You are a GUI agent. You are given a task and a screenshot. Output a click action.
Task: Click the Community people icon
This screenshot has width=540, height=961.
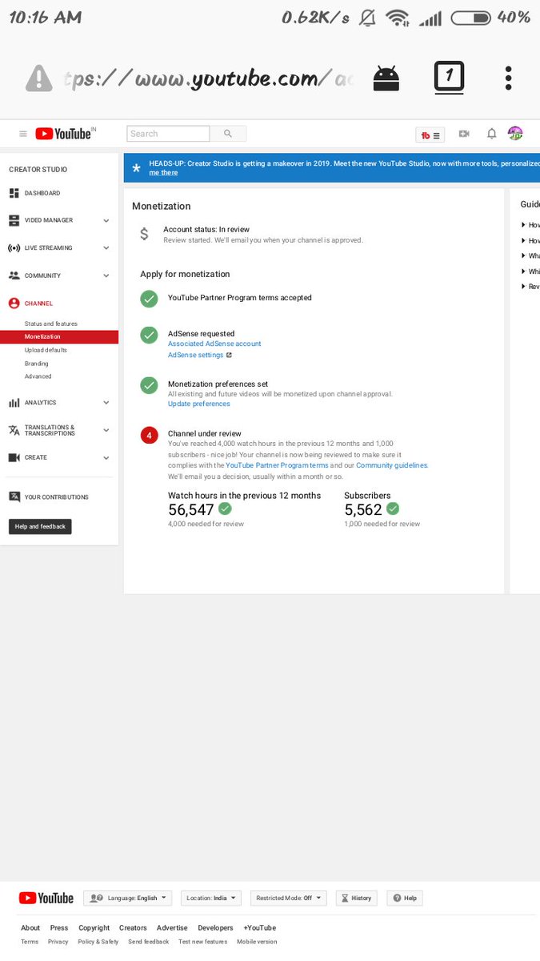tap(14, 275)
